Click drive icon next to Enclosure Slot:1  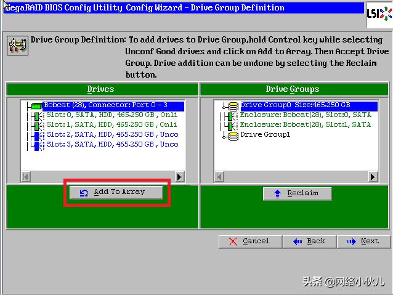(233, 126)
